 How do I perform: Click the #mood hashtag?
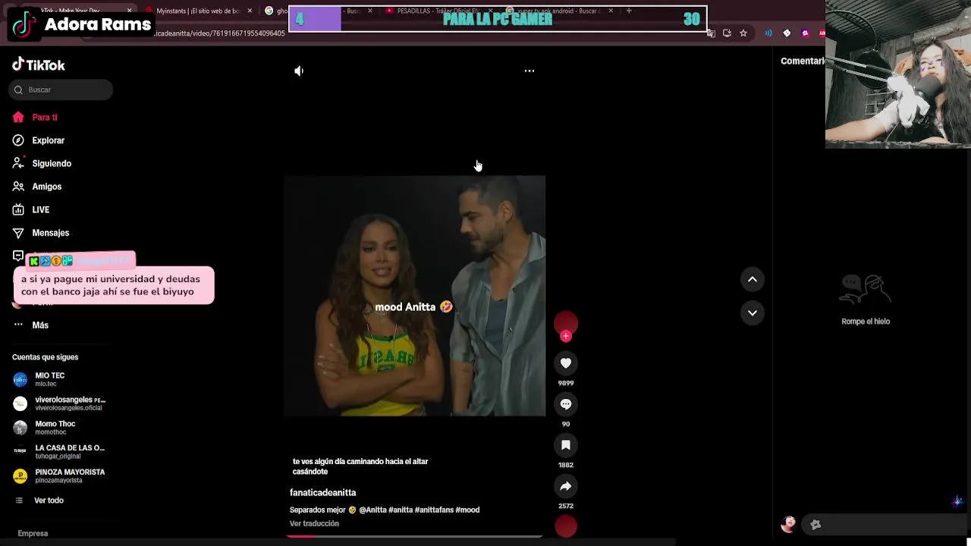467,510
